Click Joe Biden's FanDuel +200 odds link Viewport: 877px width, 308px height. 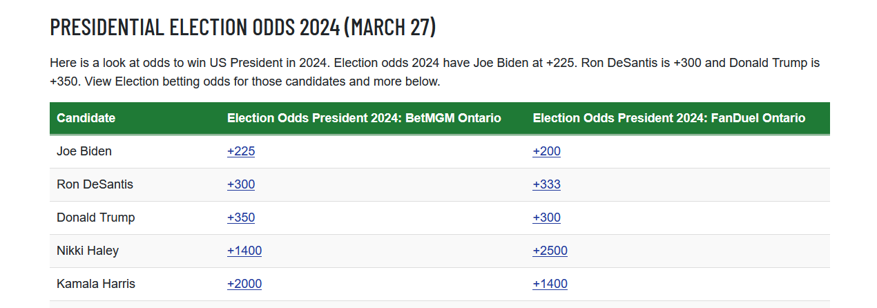tap(546, 151)
